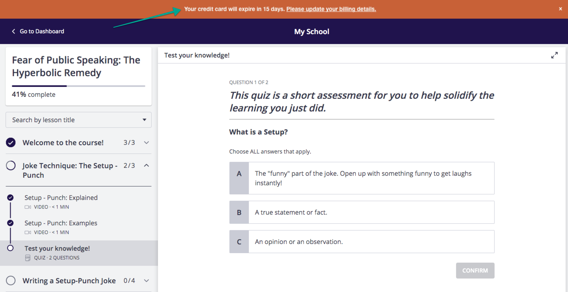Click the completed marker for Setup - Punch: Explained
Viewport: 568px width, 292px height.
click(10, 198)
